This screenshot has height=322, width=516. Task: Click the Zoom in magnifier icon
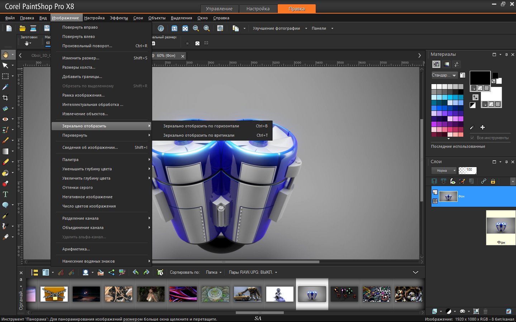[206, 28]
